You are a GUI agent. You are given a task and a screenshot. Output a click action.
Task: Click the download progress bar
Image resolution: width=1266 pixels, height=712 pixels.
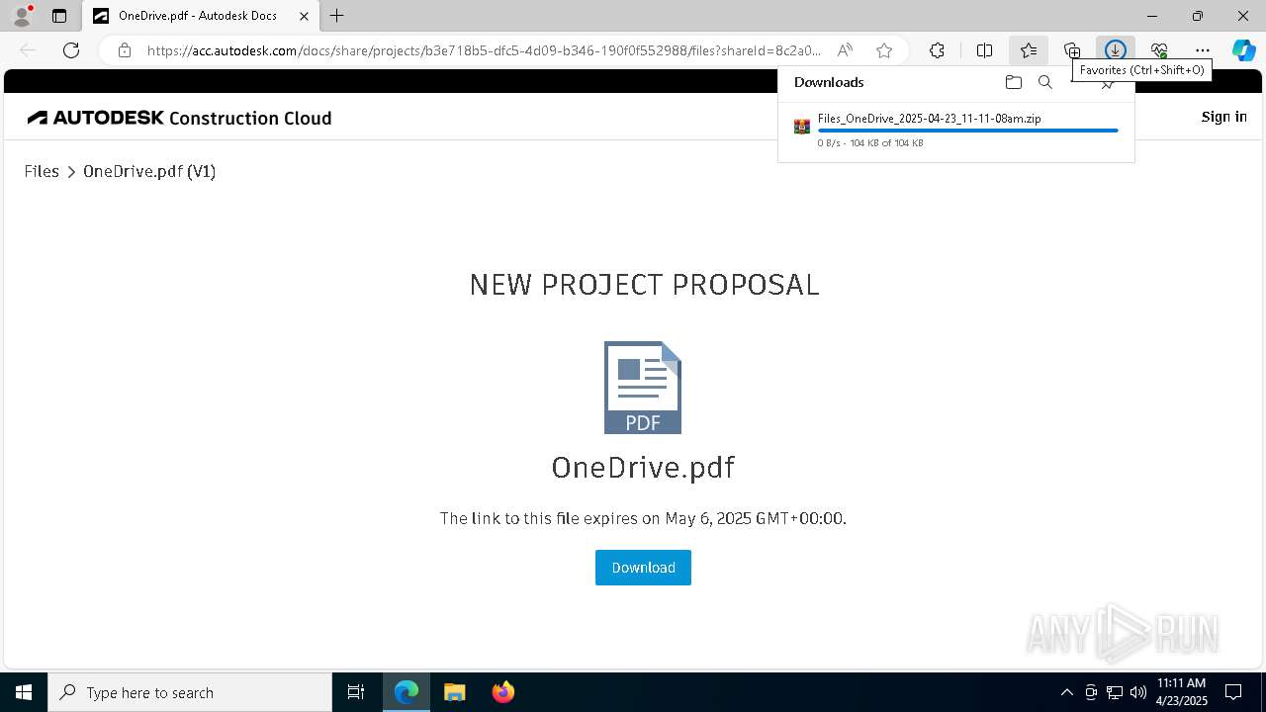(x=967, y=131)
